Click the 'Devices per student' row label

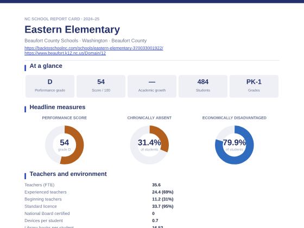coord(43,220)
